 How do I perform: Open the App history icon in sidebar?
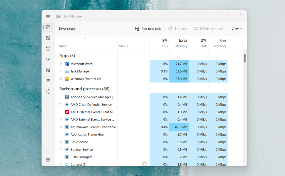click(x=48, y=49)
